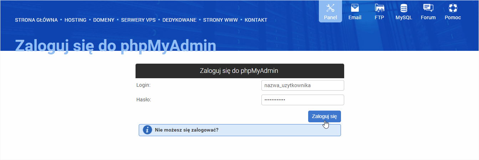Click the Pomoc label text

pyautogui.click(x=453, y=17)
